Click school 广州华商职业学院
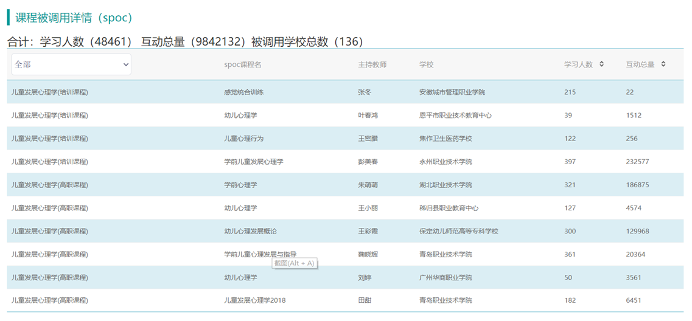The image size is (692, 321). (x=445, y=277)
